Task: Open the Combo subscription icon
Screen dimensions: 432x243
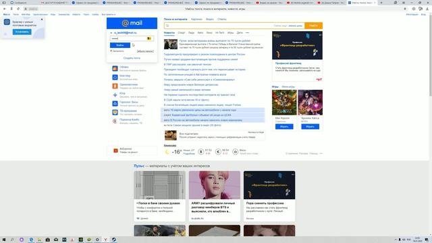Action: [115, 122]
